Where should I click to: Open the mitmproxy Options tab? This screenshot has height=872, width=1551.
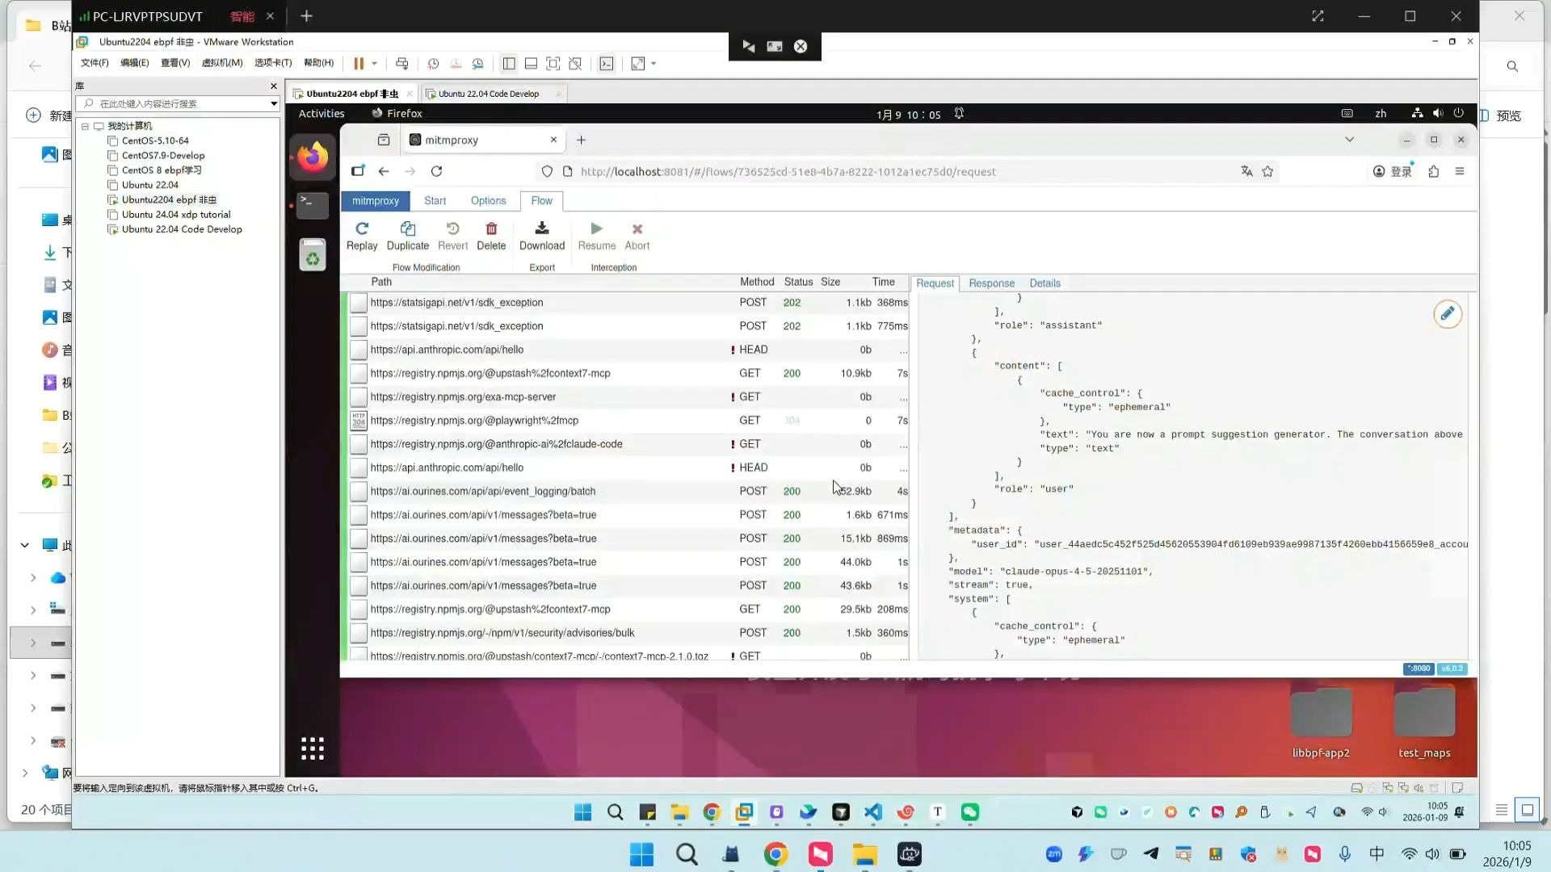(488, 201)
